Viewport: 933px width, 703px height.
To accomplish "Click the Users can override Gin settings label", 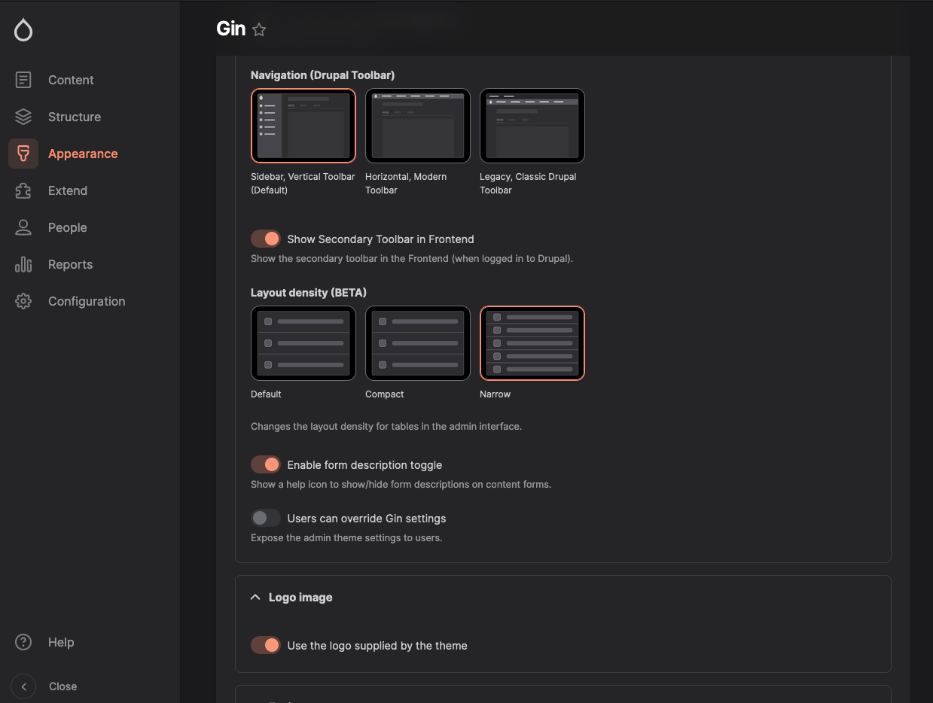I will (367, 519).
